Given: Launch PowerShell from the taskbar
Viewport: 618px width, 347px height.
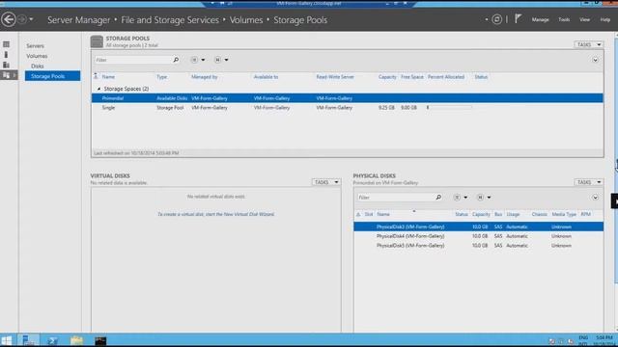Looking at the screenshot, I should pos(52,340).
